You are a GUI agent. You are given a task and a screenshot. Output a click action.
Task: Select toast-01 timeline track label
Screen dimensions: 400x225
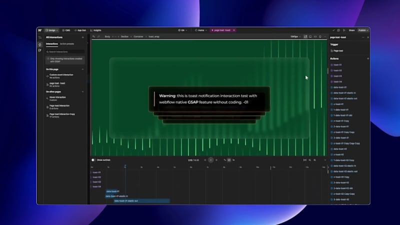[96, 172]
